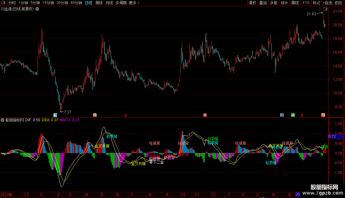Click the DIF: 0.50 indicator value
Screen dimensions: 345x198
coord(33,120)
